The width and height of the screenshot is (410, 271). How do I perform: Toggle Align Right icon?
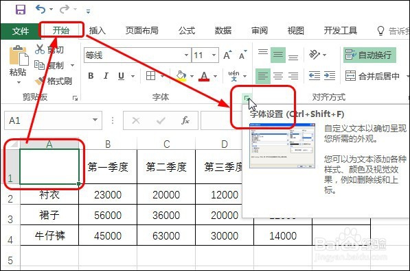(x=293, y=76)
